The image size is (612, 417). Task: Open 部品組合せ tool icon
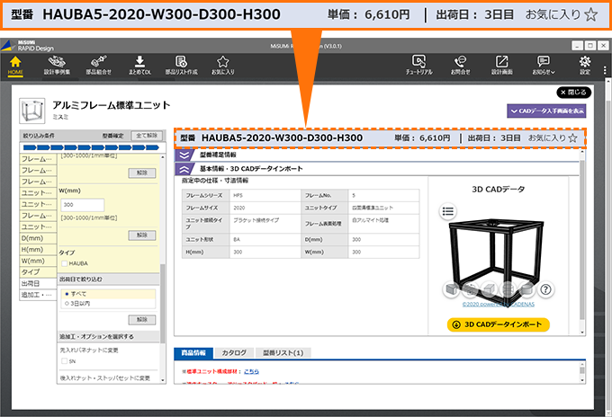click(x=98, y=65)
